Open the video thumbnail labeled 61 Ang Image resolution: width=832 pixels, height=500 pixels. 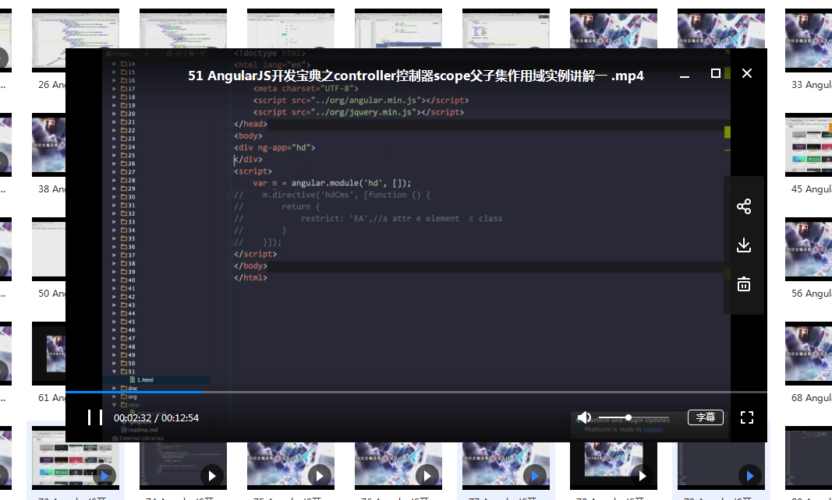49,353
